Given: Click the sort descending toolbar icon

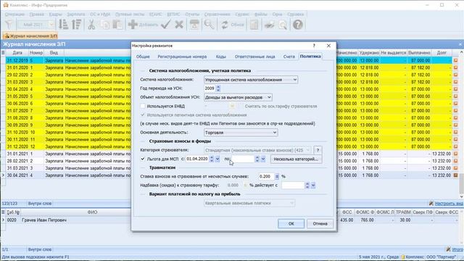Looking at the screenshot, I should point(76,25).
